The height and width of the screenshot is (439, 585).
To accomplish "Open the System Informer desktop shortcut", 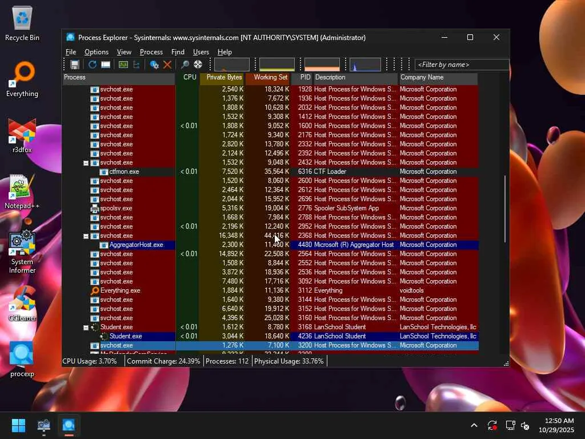I will tap(22, 251).
